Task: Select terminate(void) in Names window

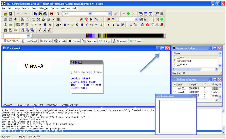Action: point(184,61)
